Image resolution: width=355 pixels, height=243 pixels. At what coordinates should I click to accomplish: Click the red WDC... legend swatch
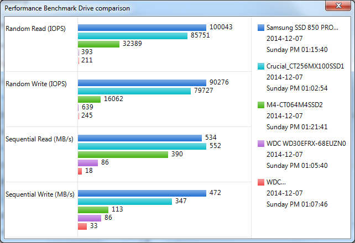tap(261, 182)
